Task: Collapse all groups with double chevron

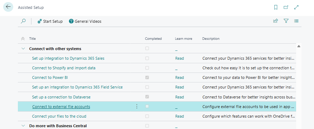Action: pos(23,39)
